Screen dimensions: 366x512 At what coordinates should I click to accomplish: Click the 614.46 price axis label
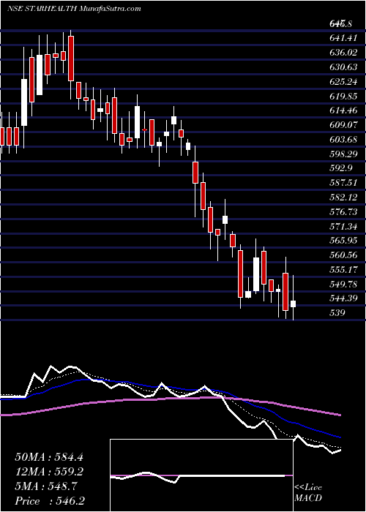343,110
